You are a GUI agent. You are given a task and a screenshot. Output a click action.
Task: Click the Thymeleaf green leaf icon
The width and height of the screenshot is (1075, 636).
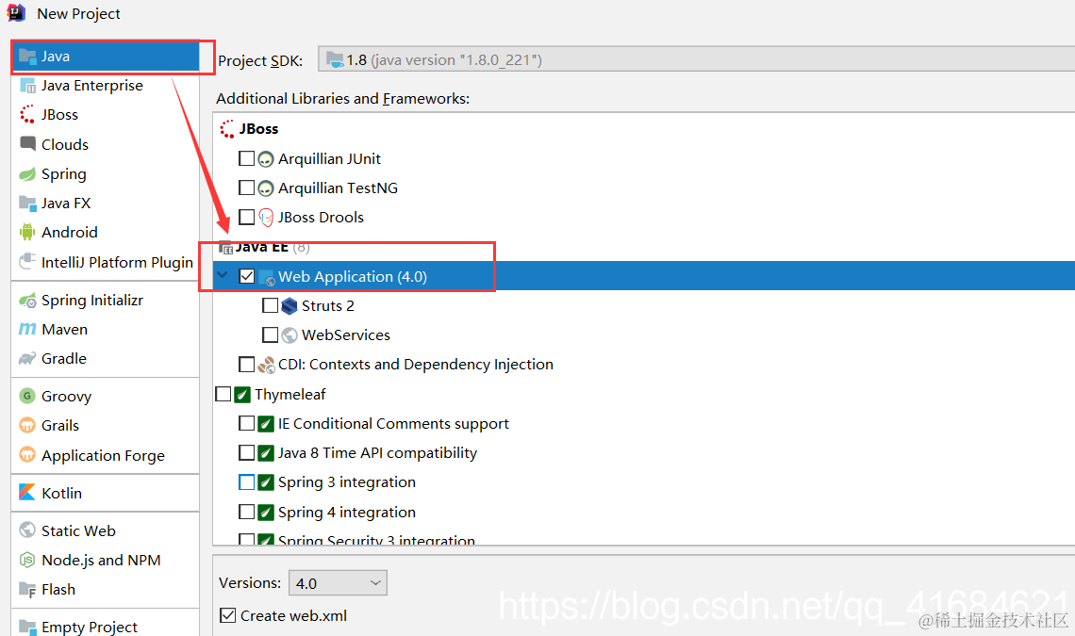coord(242,395)
